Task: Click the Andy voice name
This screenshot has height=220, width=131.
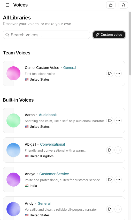Action: pos(29,203)
